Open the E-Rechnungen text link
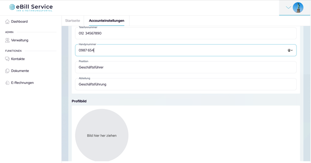 (22, 83)
